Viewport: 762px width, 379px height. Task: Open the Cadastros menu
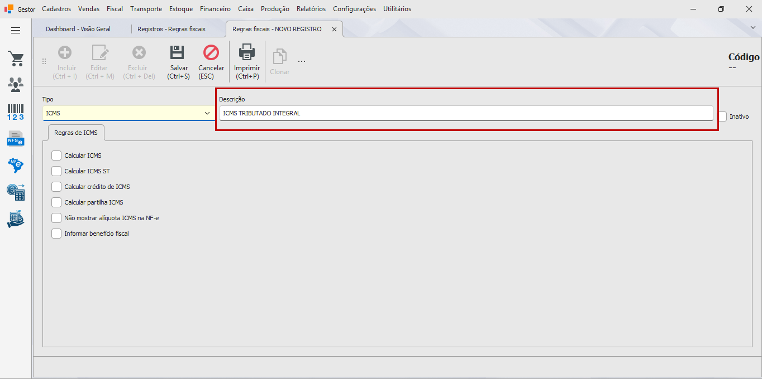click(x=56, y=9)
